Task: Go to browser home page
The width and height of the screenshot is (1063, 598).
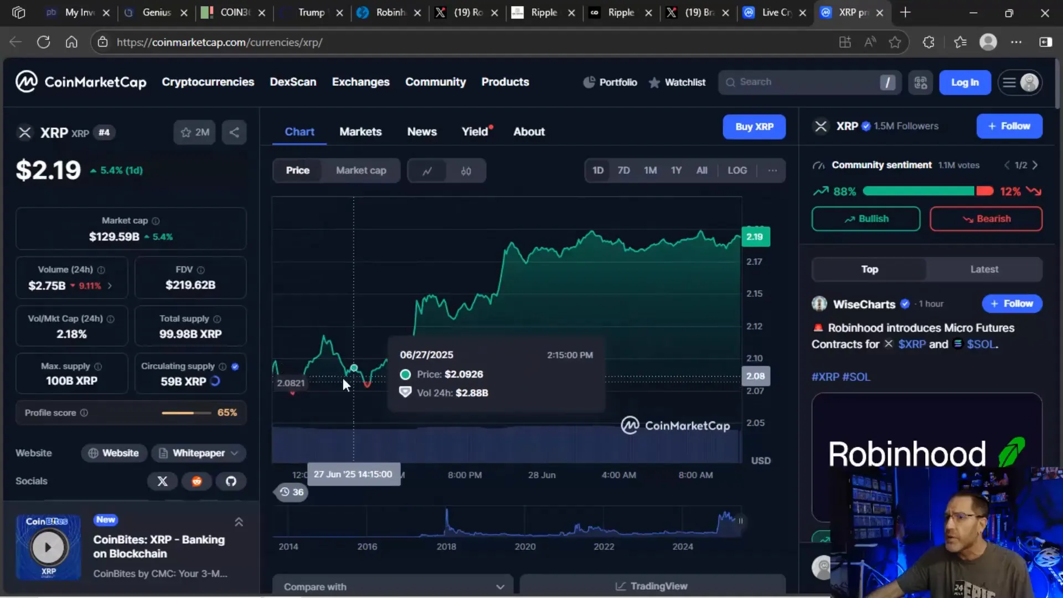Action: click(x=71, y=42)
